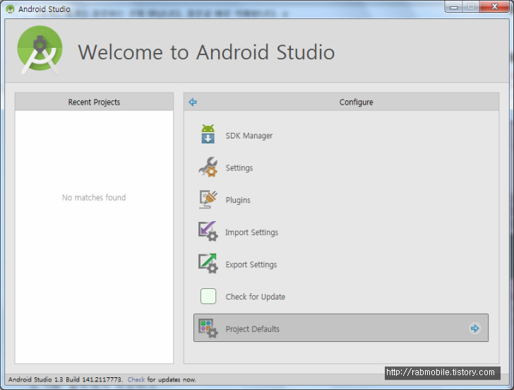Select Check for Update label
The width and height of the screenshot is (514, 390).
(x=255, y=297)
